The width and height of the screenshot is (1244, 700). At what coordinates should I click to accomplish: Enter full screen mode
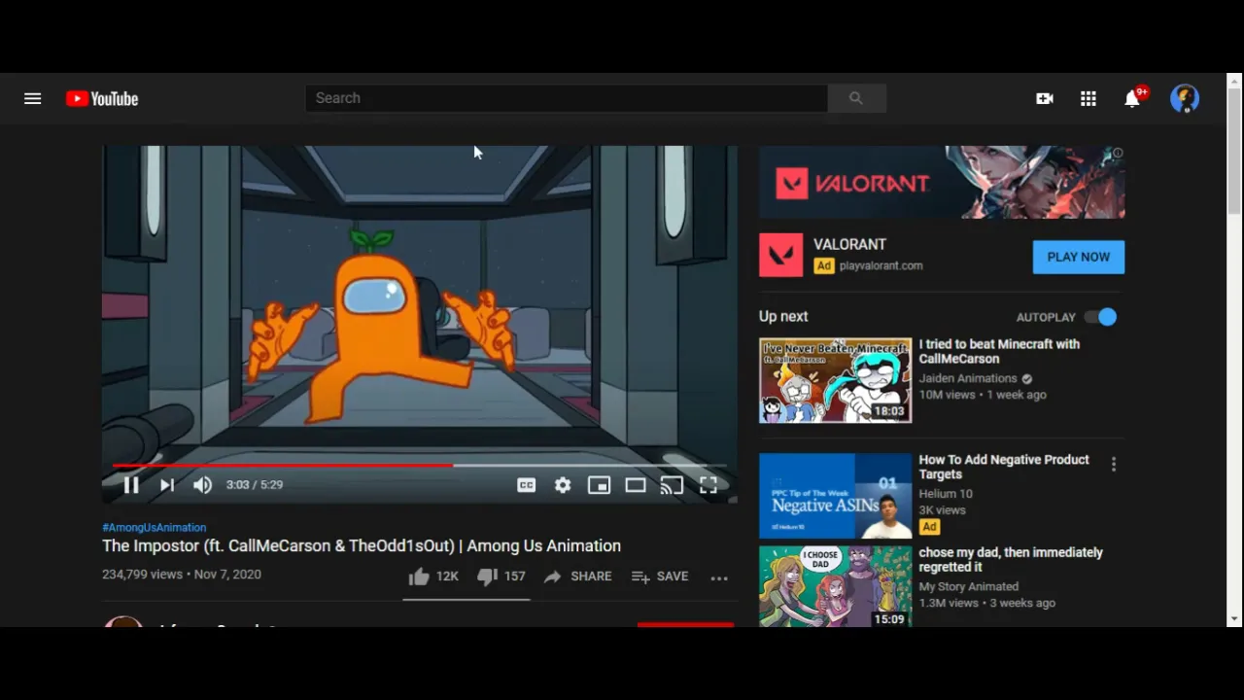708,485
